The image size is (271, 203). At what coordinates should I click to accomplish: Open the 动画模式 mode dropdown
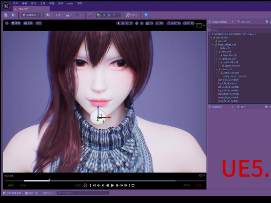[x=31, y=15]
